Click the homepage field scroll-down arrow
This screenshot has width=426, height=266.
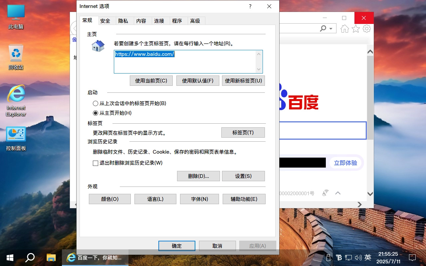point(259,69)
